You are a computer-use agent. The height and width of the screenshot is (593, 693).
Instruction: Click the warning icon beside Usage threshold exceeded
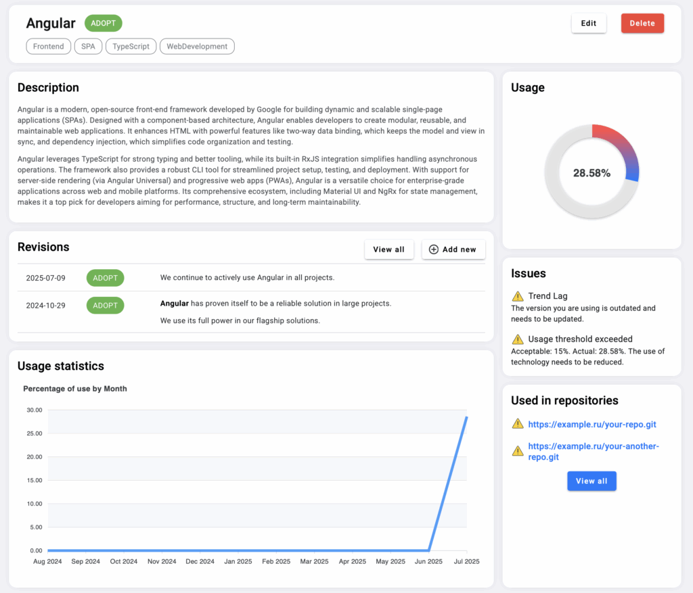click(x=518, y=339)
